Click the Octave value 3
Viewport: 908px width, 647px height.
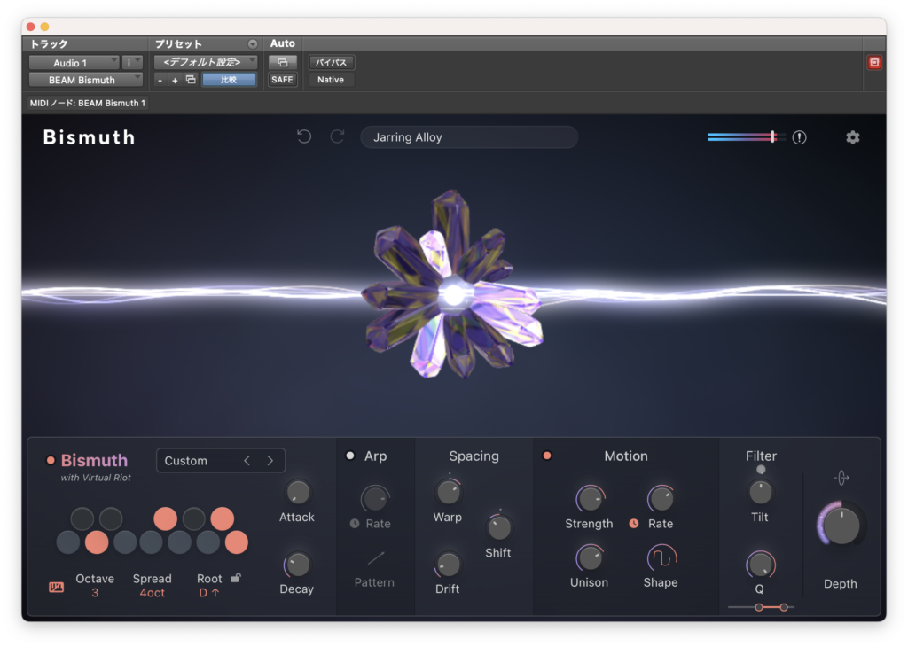[x=95, y=593]
